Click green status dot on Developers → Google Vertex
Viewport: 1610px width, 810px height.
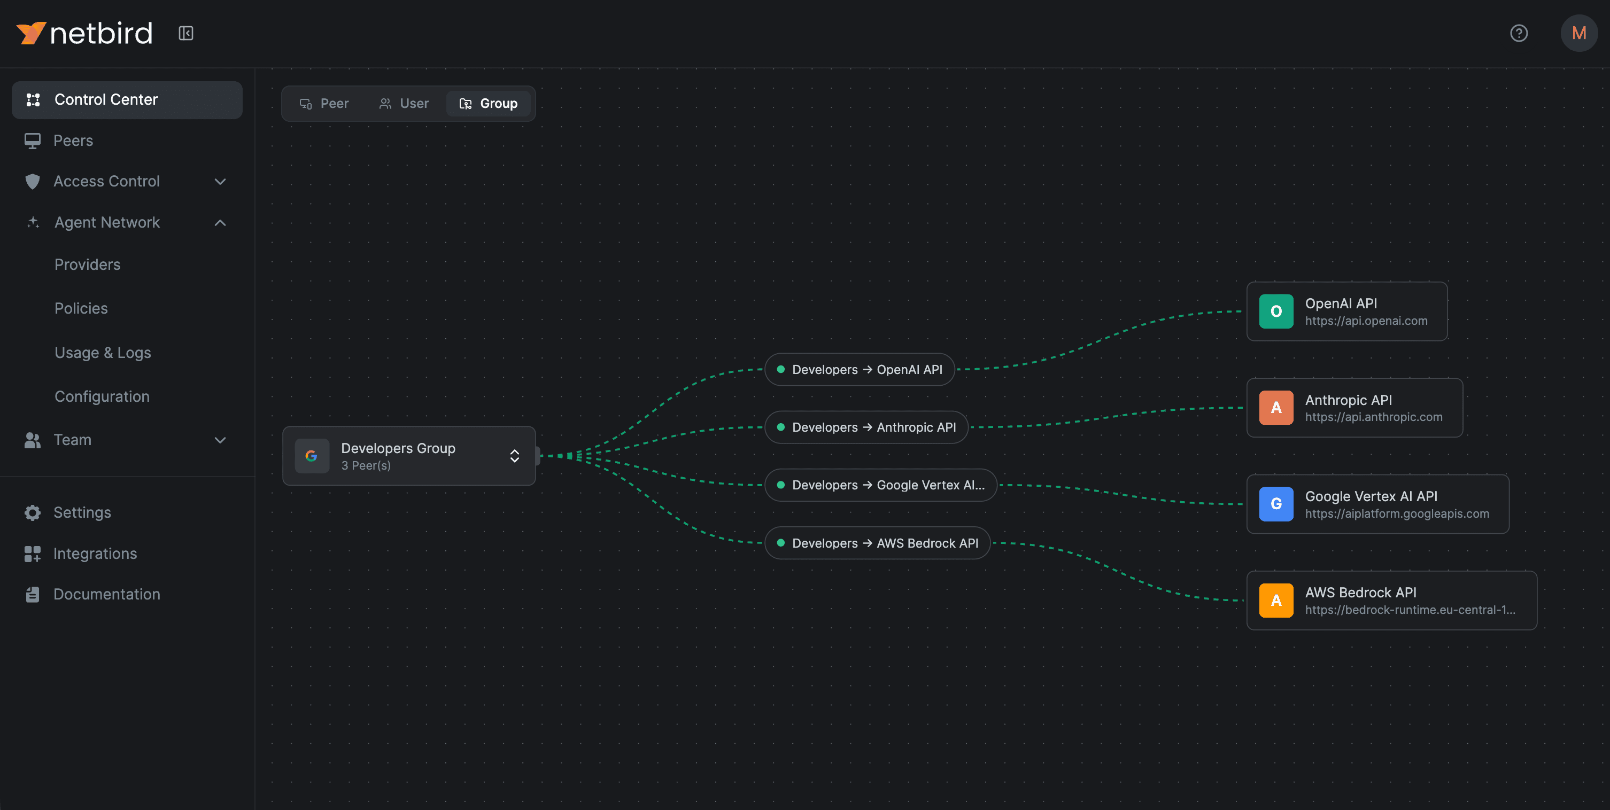click(x=780, y=485)
